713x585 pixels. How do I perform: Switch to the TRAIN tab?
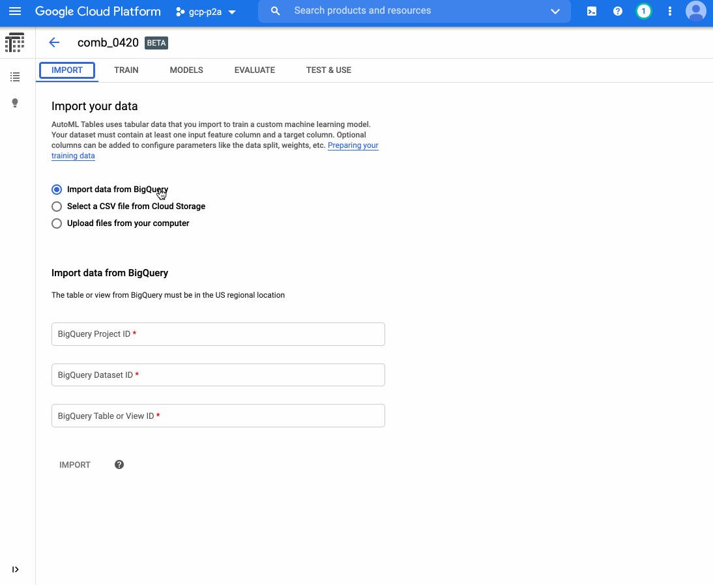tap(126, 70)
